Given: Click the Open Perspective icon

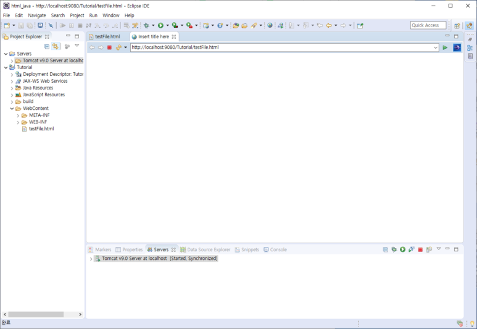Looking at the screenshot, I should (x=457, y=25).
